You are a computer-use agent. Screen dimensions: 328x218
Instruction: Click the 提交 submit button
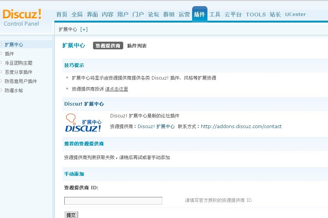pyautogui.click(x=71, y=215)
